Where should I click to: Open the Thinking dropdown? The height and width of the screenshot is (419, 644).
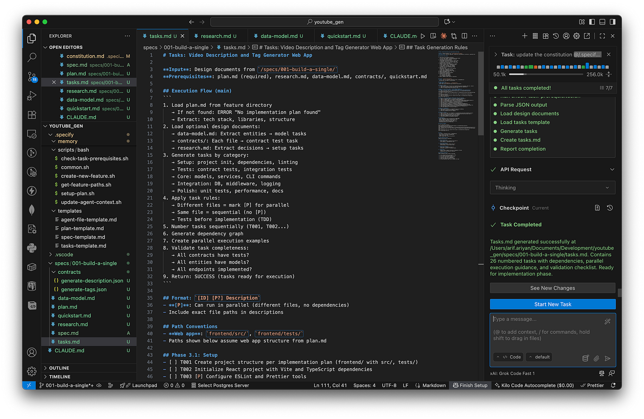coord(552,188)
